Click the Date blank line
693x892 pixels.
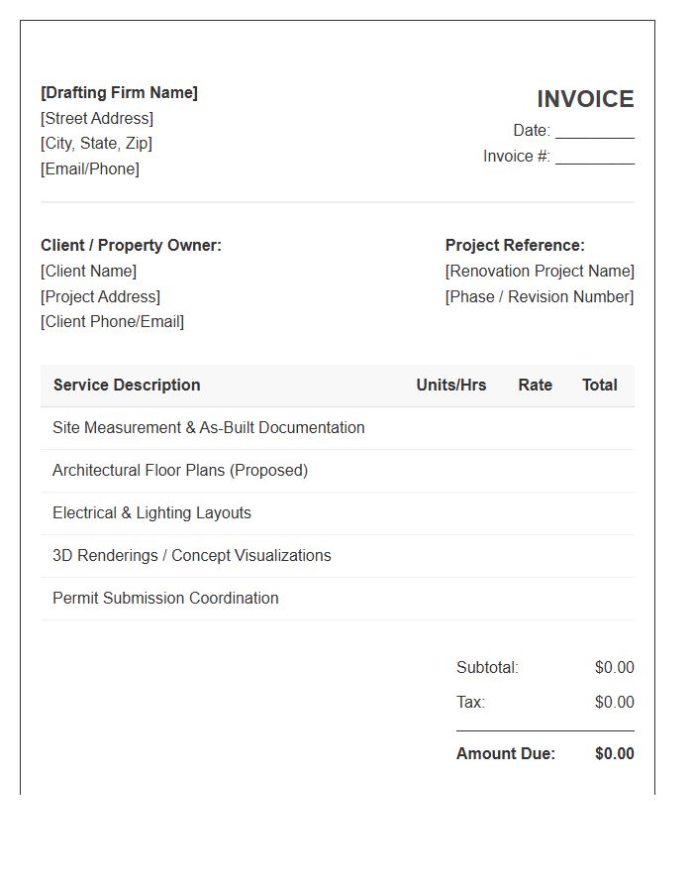[595, 132]
